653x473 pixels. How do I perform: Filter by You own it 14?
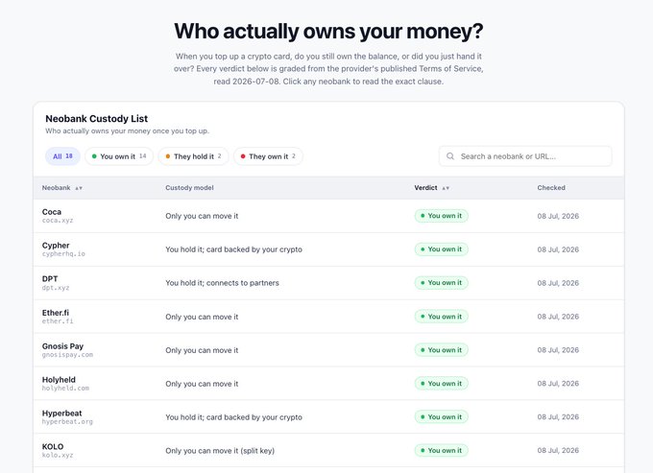pos(119,156)
